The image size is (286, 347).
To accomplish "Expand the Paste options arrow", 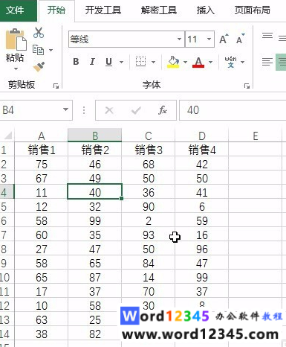I will 16,69.
